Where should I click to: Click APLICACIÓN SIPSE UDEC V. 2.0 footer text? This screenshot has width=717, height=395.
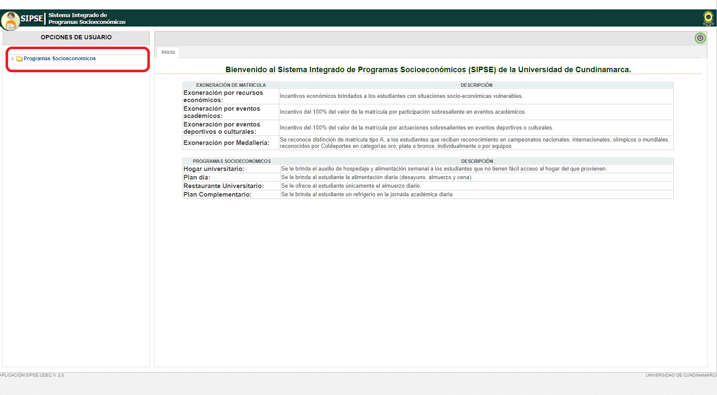point(32,375)
